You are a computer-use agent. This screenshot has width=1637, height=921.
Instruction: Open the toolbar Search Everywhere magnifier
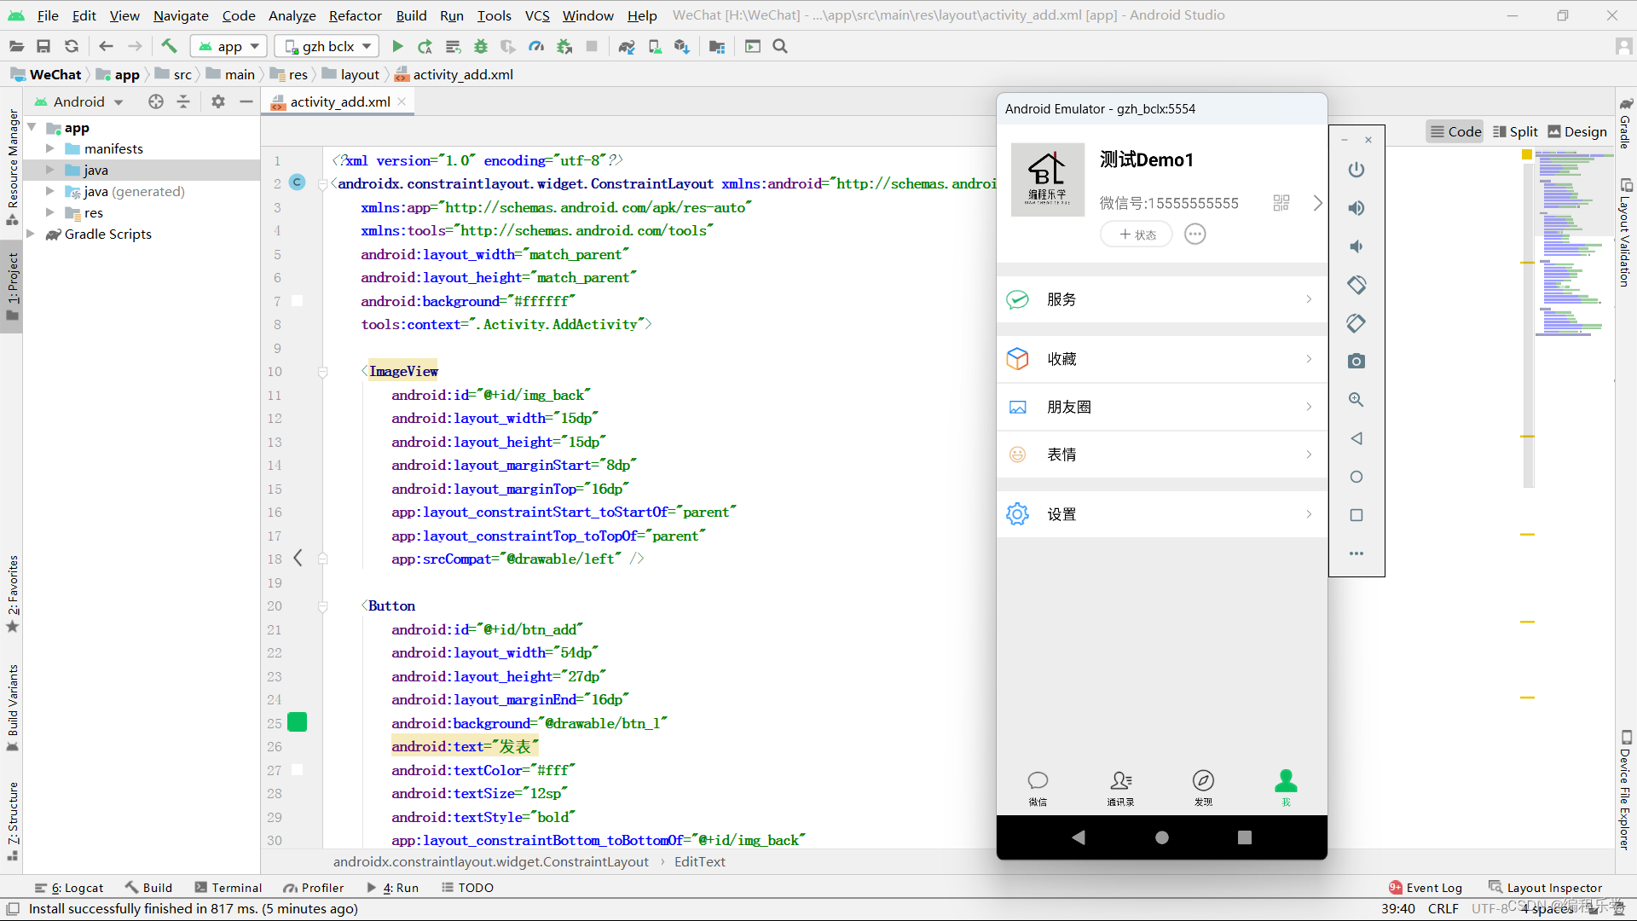[x=780, y=46]
